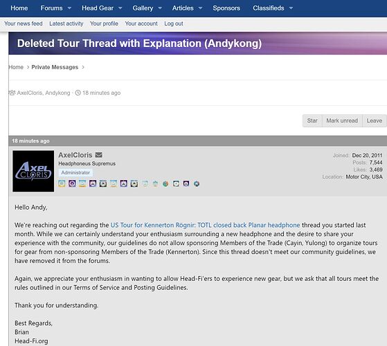
Task: Select Your news feed tab
Action: click(x=24, y=24)
